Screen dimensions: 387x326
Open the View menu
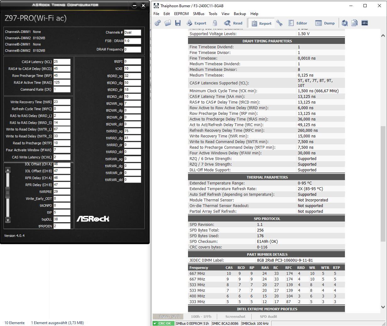click(225, 14)
